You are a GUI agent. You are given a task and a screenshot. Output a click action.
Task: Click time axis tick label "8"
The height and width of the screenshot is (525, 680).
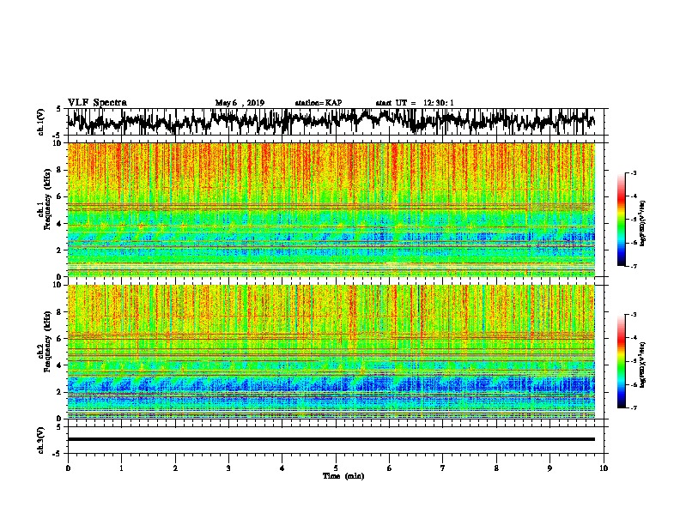click(x=496, y=468)
